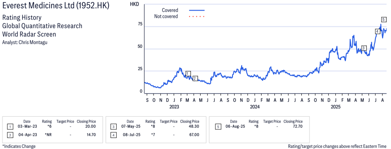Click chart marker 3 on the price line
Image resolution: width=391 pixels, height=149 pixels.
[364, 48]
